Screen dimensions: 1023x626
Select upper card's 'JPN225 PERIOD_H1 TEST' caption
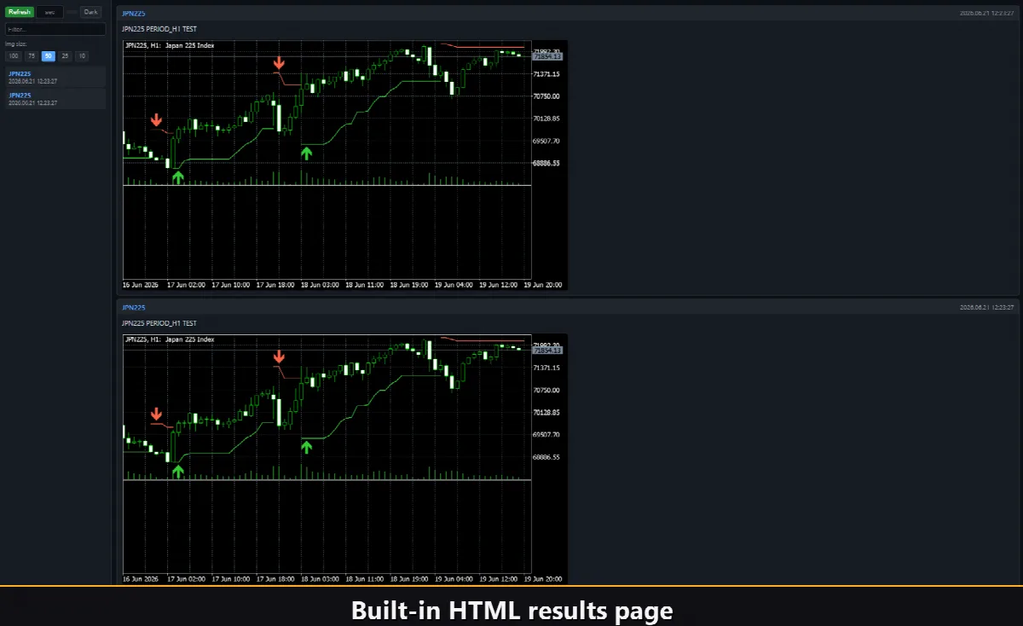(159, 30)
